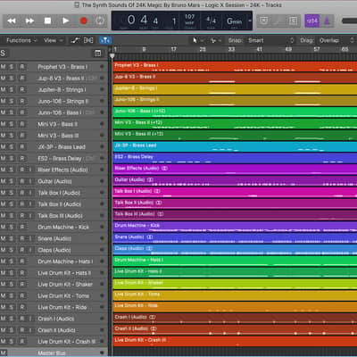
Task: Show automation with the automation curve icon
Action: 76,40
